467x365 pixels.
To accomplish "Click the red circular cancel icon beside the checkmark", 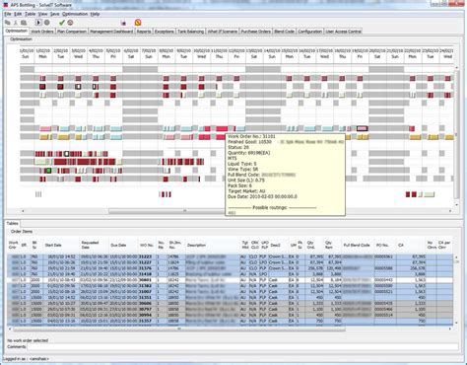I will click(70, 23).
